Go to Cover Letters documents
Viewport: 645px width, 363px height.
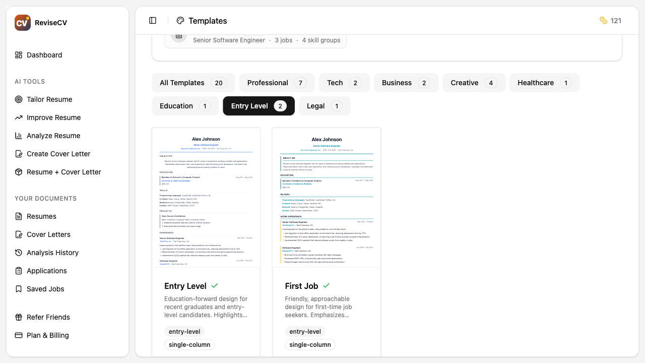48,234
